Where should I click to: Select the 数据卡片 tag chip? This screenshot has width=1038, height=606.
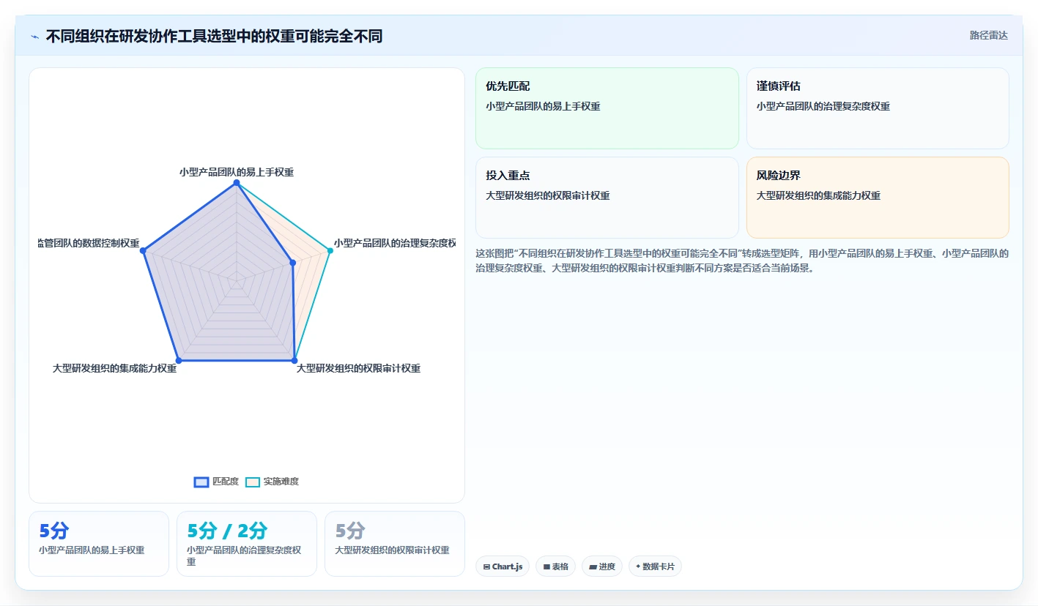655,566
